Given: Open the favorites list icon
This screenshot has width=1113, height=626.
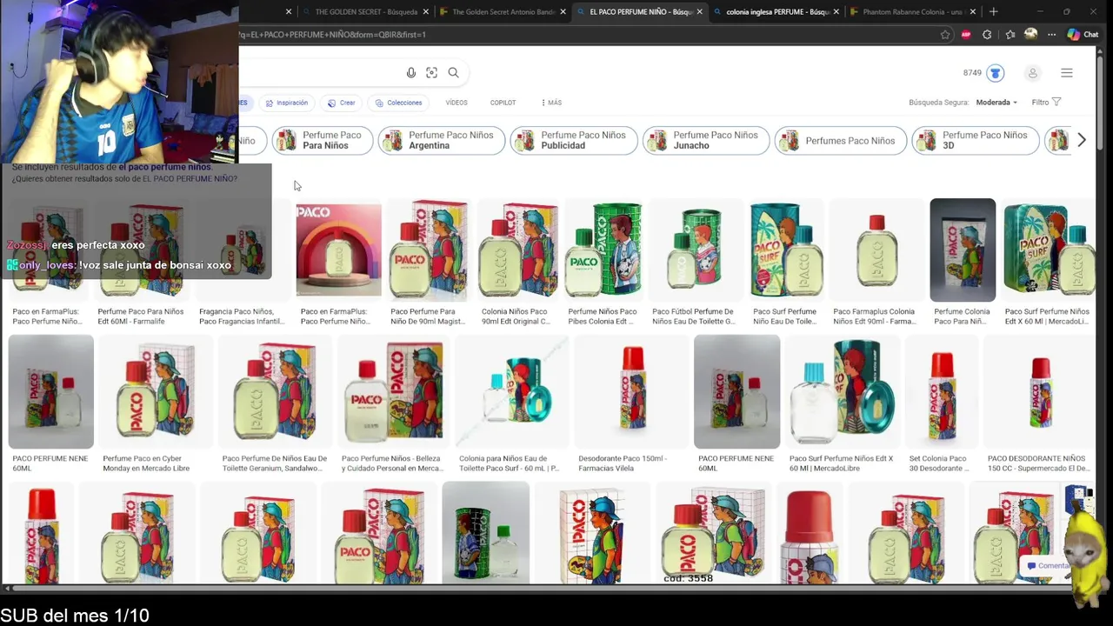Looking at the screenshot, I should pyautogui.click(x=1010, y=35).
